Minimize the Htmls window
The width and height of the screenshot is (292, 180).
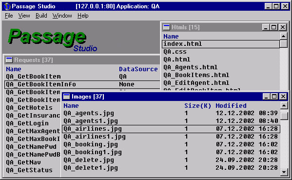point(266,27)
